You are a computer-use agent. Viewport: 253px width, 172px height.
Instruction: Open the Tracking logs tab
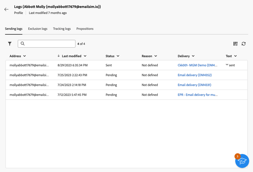pos(62,29)
